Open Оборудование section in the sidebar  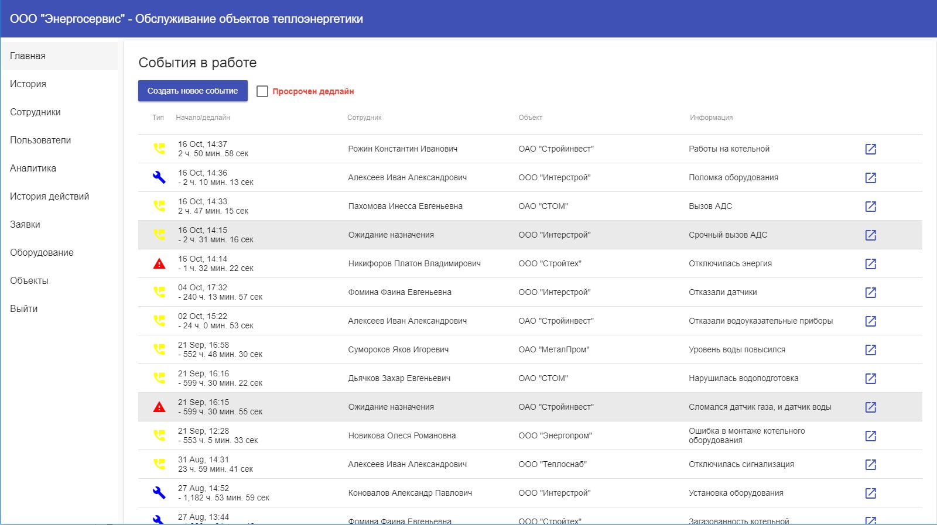pyautogui.click(x=59, y=253)
